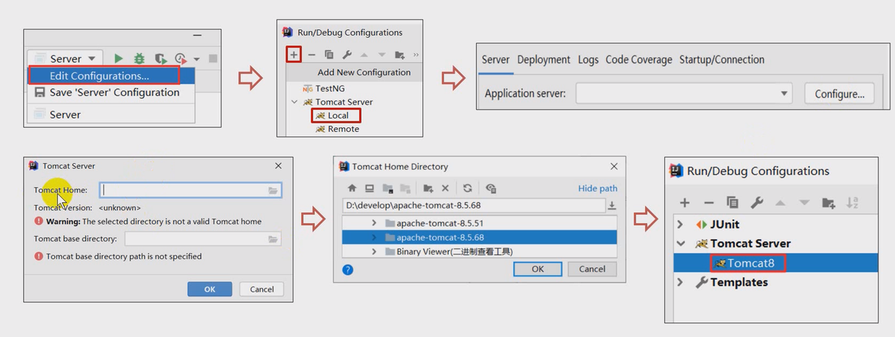The width and height of the screenshot is (895, 337).
Task: Expand the Binary Viewer folder
Action: (375, 251)
